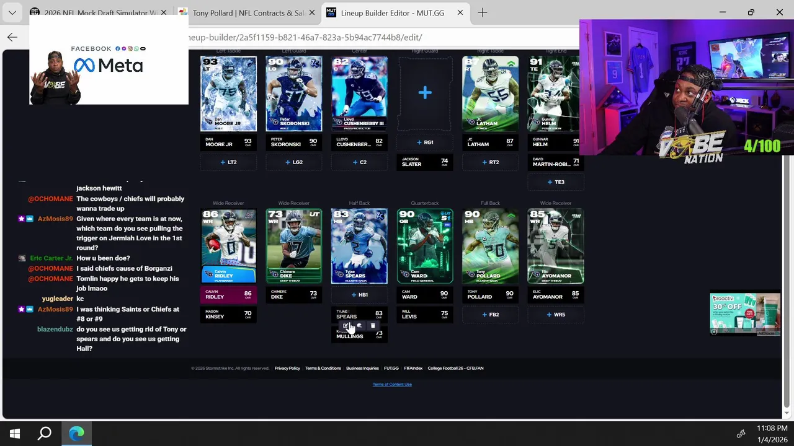Select Peter Skoronski 90 card image

(294, 94)
